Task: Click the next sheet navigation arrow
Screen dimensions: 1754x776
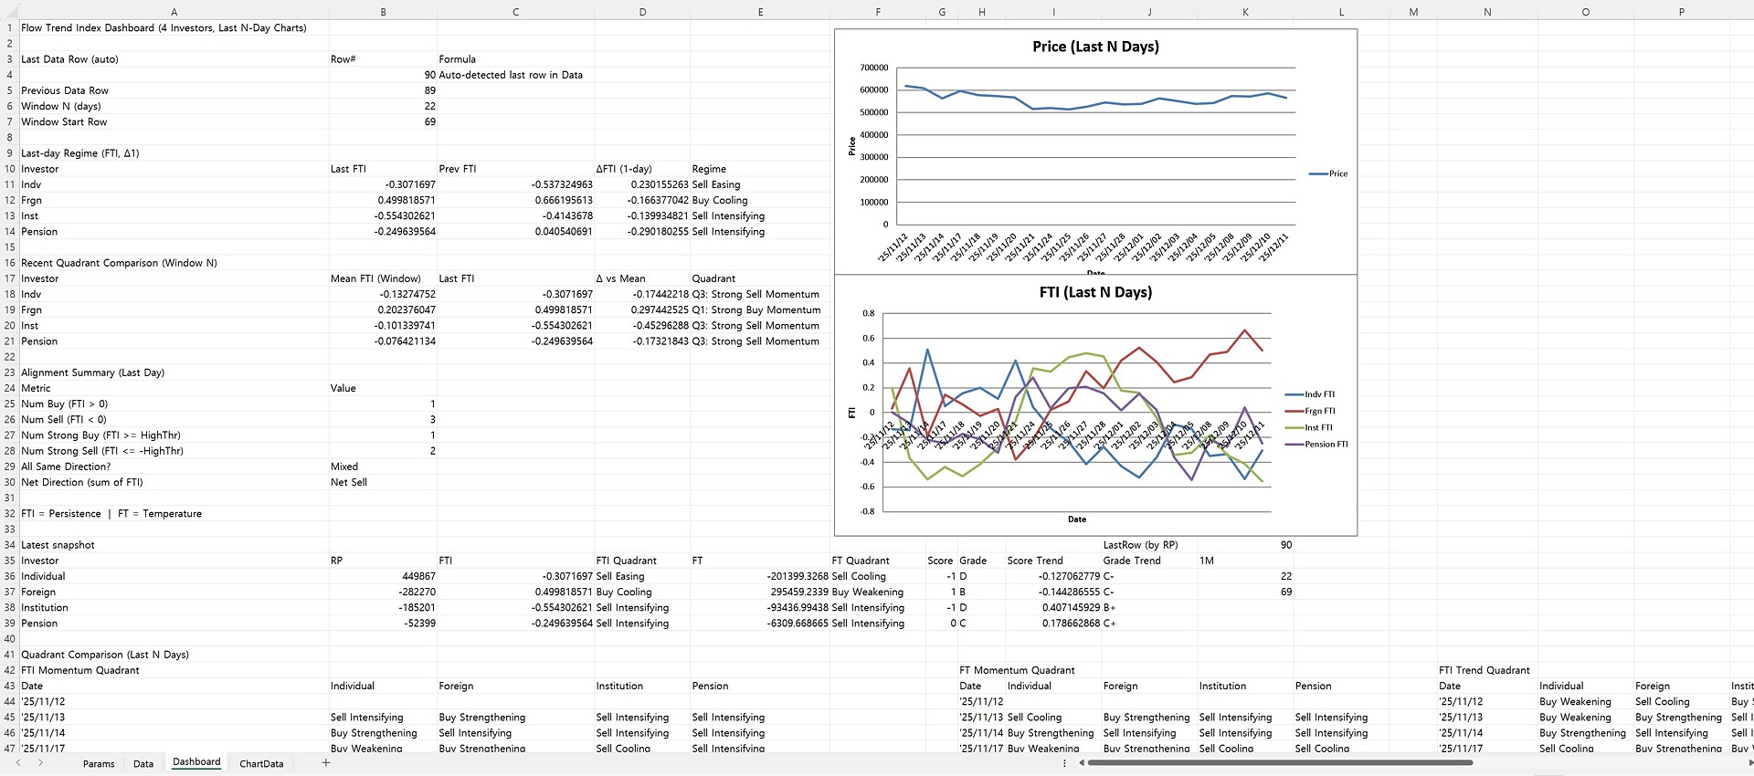Action: point(40,763)
